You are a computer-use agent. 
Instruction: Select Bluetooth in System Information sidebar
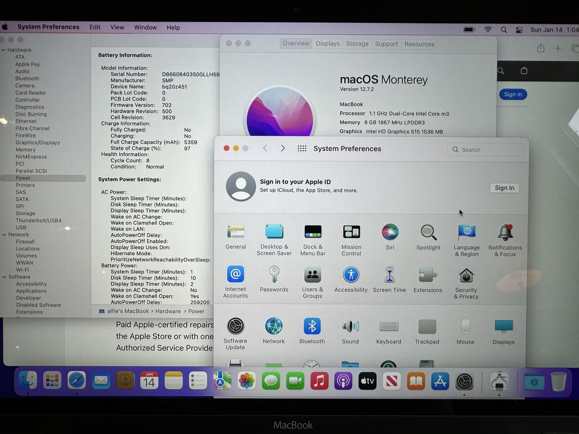tap(27, 78)
